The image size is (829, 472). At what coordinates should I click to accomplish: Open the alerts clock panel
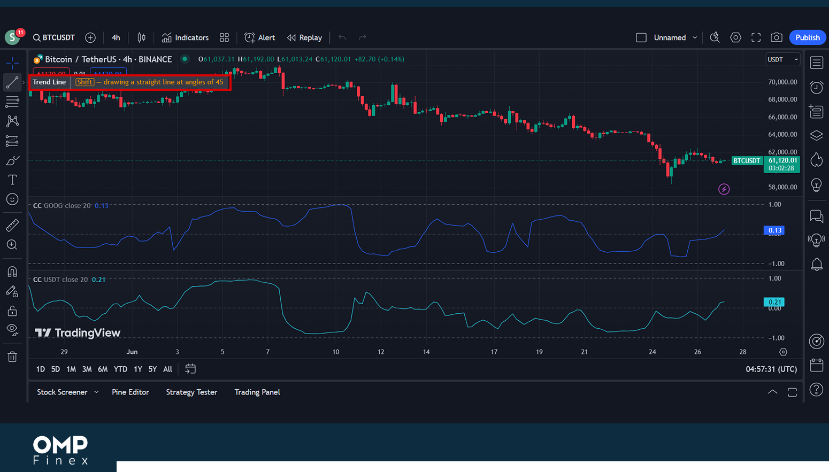(817, 87)
